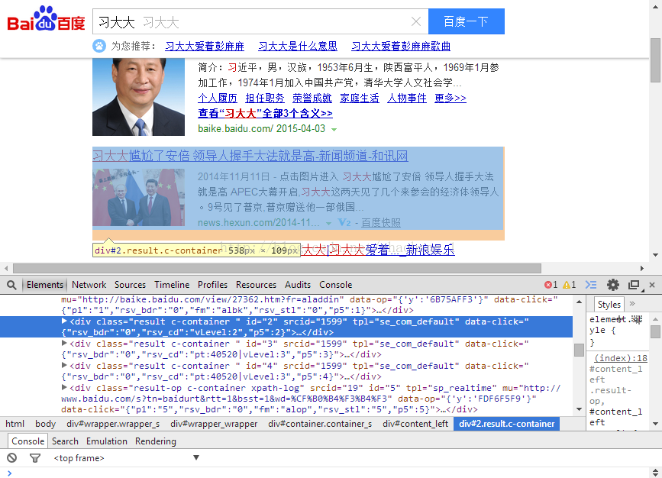Open the 新浪娱乐 result title
Viewport: 662px width, 478px height.
(x=378, y=250)
